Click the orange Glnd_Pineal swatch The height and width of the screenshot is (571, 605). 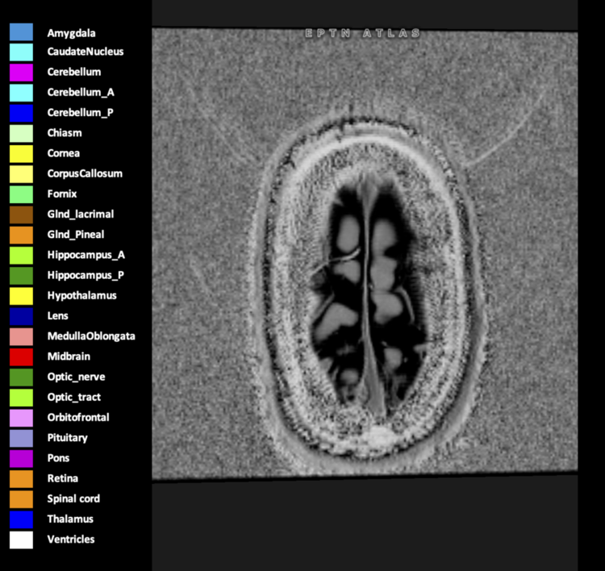pos(21,235)
